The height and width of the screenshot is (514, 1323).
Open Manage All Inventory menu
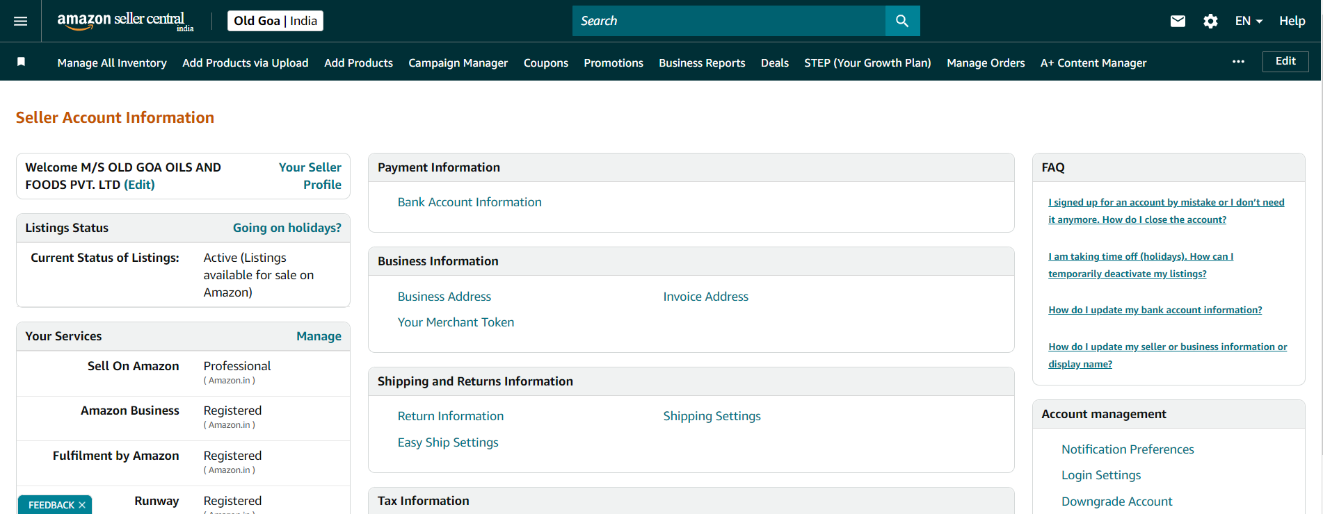pyautogui.click(x=112, y=63)
